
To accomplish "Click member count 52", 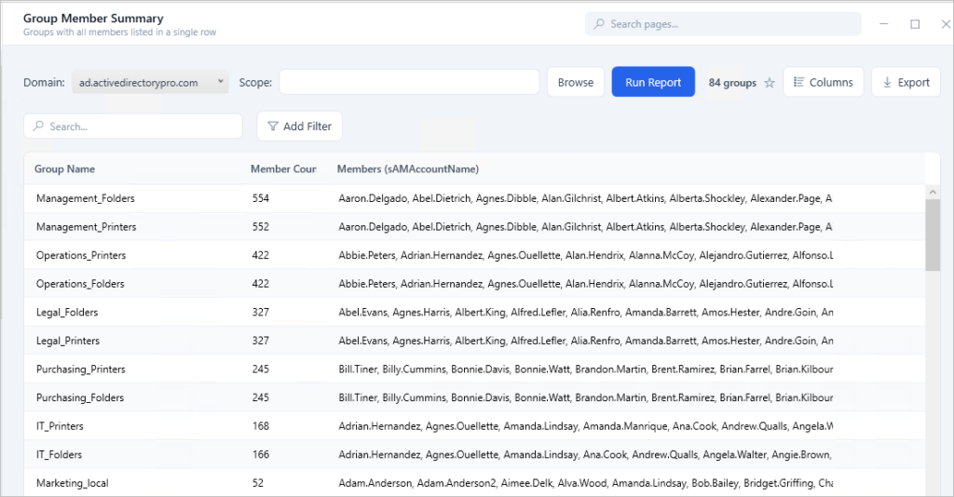I will pos(258,483).
